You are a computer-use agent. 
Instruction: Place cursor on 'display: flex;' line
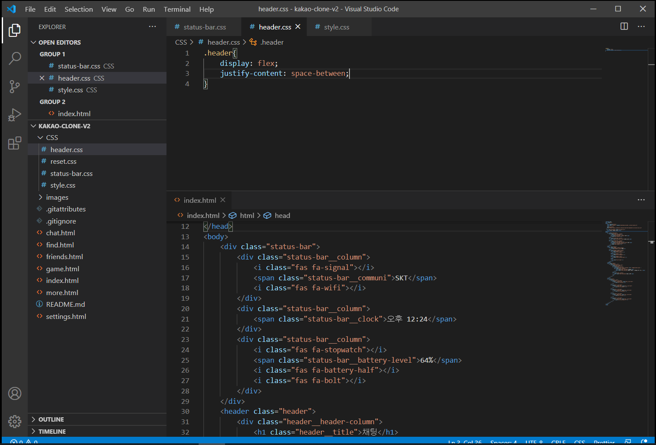point(249,63)
